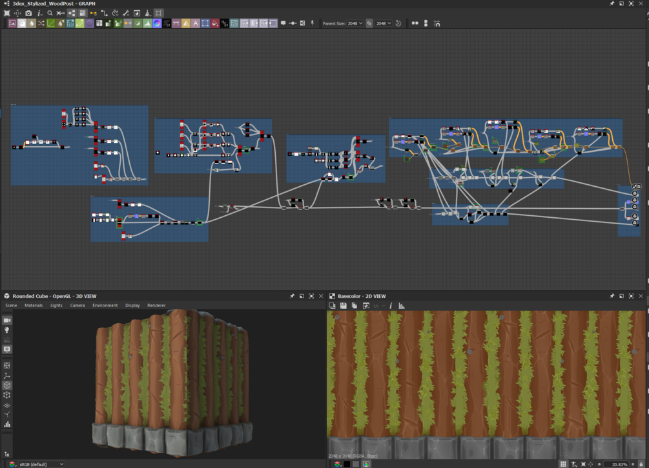Add a Uniform Color node
The height and width of the screenshot is (468, 649).
pyautogui.click(x=215, y=23)
